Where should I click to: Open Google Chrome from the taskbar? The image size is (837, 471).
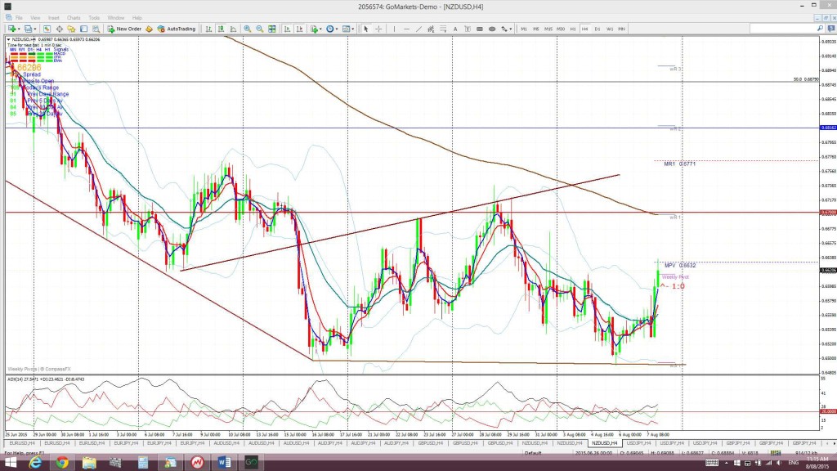[62, 463]
